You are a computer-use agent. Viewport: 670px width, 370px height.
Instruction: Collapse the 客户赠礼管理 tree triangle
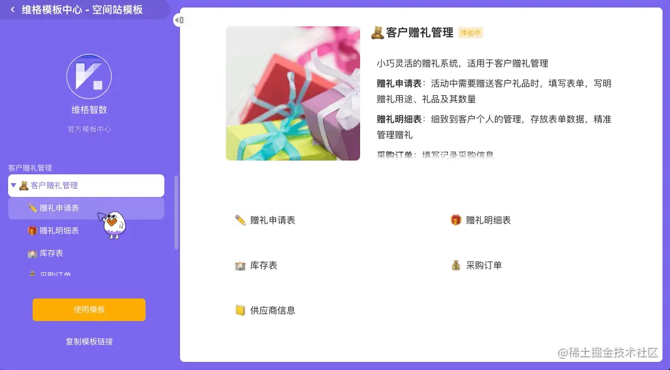click(x=13, y=186)
